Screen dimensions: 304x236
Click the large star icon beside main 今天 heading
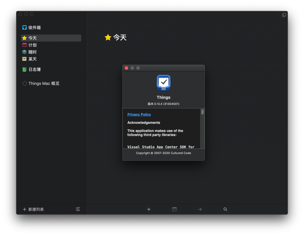[x=108, y=37]
